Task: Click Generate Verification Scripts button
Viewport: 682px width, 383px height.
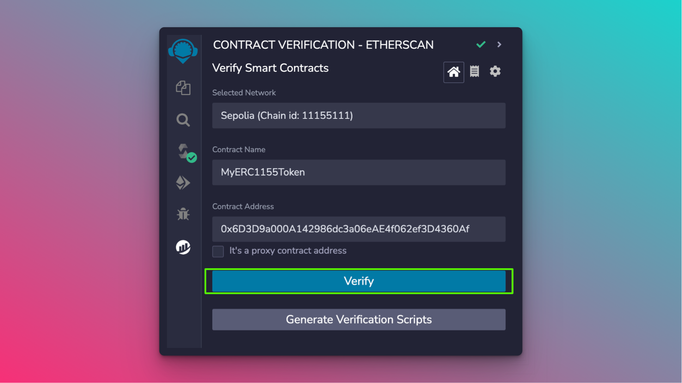Action: [x=359, y=319]
